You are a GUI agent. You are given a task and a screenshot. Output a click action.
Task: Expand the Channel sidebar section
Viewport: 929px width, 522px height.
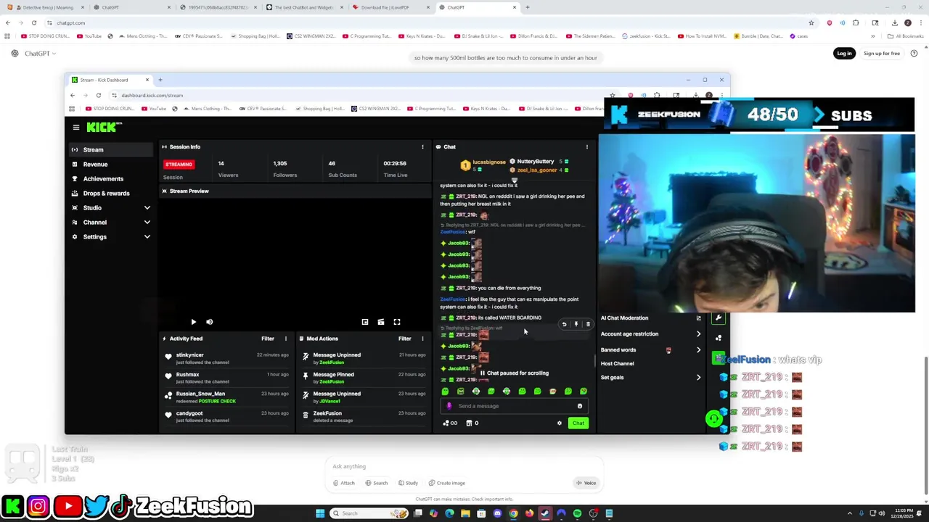(147, 223)
